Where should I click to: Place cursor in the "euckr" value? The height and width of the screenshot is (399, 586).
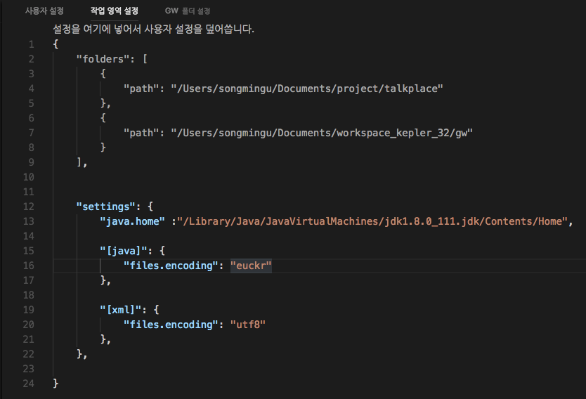tap(251, 266)
